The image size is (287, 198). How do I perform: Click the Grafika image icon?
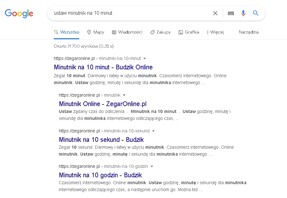click(180, 32)
